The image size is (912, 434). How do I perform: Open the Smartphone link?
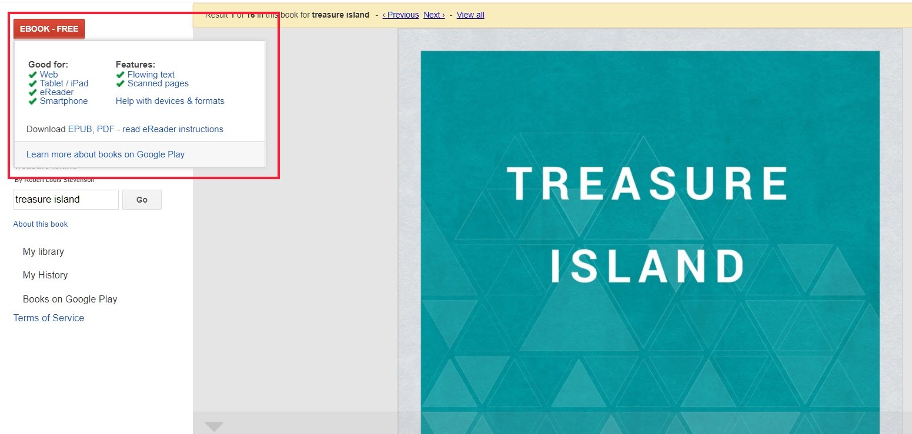point(64,101)
